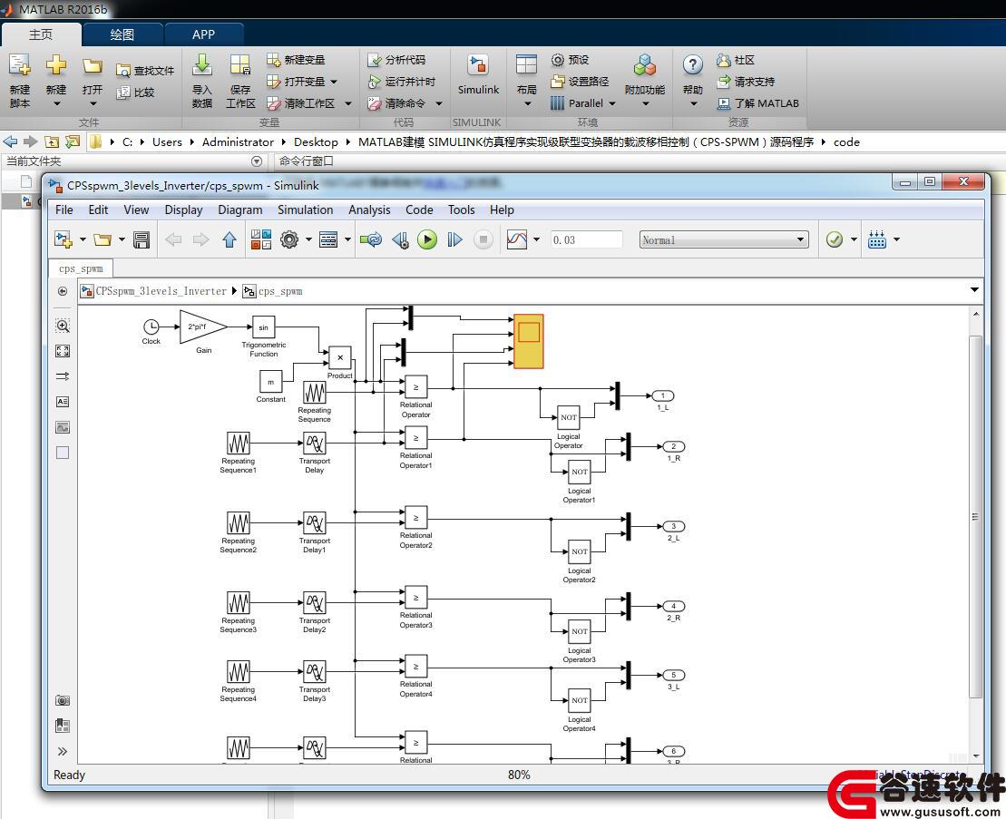Hide or show the Explorer Bar
Viewport: 1006px width, 819px height.
pos(63,291)
